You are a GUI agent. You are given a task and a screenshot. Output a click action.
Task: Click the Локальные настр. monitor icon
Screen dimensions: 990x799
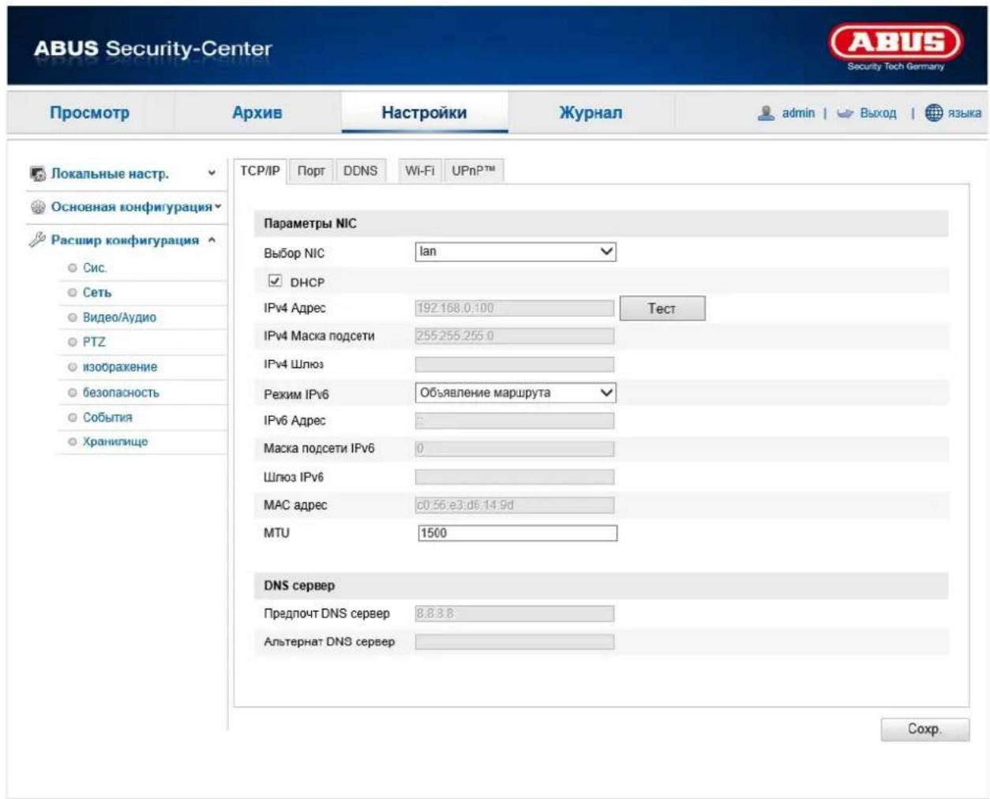(37, 174)
